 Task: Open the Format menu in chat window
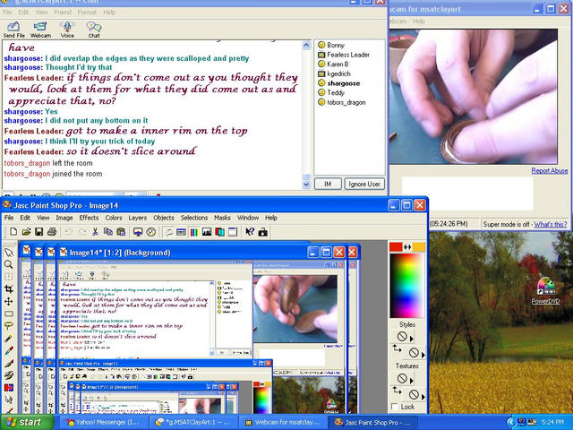(87, 12)
